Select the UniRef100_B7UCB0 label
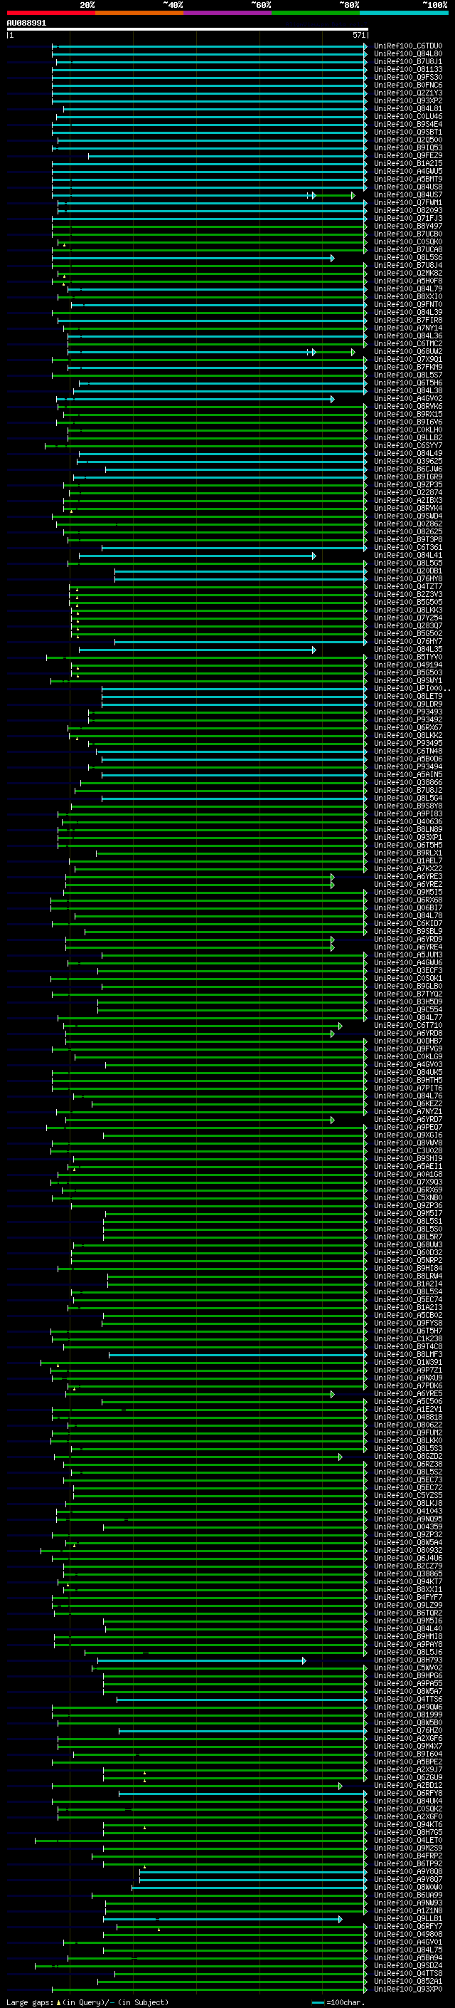The image size is (455, 2008). [x=407, y=234]
